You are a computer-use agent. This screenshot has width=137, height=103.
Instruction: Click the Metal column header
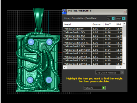point(77,24)
